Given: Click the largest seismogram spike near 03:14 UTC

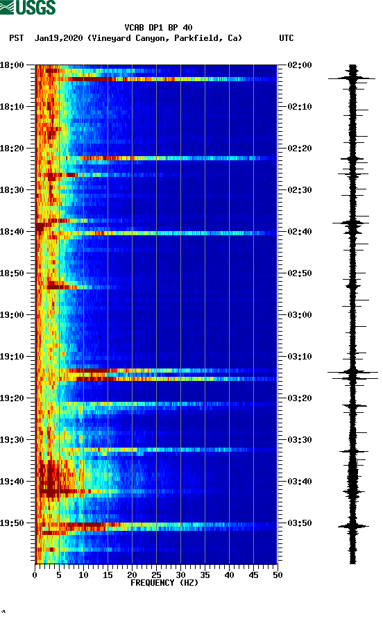Looking at the screenshot, I should [x=352, y=372].
